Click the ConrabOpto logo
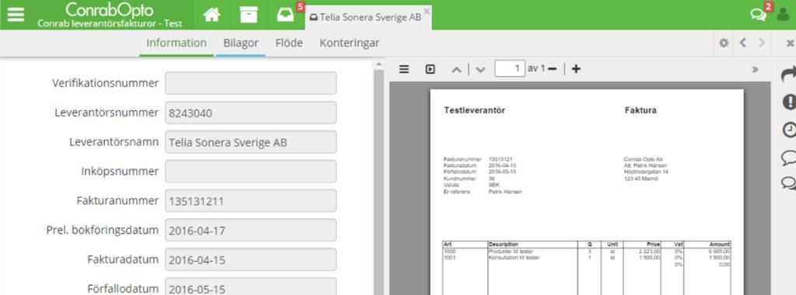The height and width of the screenshot is (295, 796). tap(109, 10)
